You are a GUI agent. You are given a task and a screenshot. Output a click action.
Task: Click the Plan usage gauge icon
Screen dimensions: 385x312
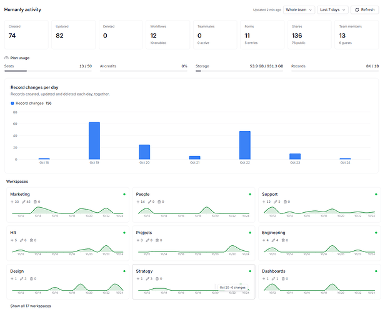pyautogui.click(x=6, y=58)
